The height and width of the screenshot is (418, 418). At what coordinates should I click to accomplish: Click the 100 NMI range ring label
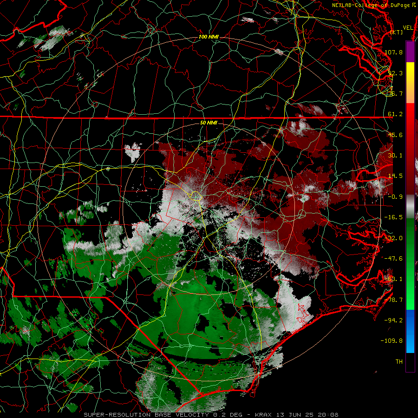(x=209, y=37)
